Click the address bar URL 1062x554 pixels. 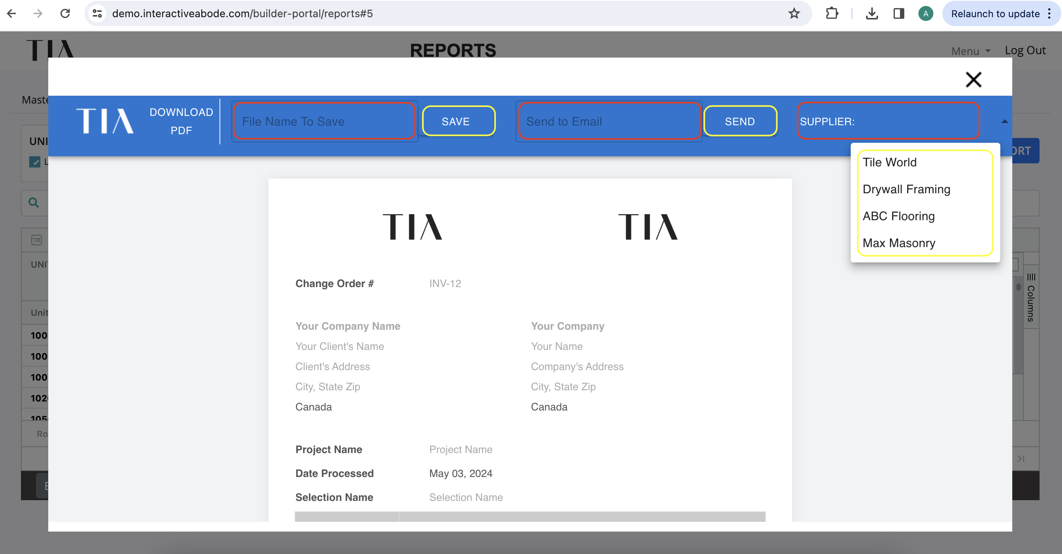pos(242,13)
